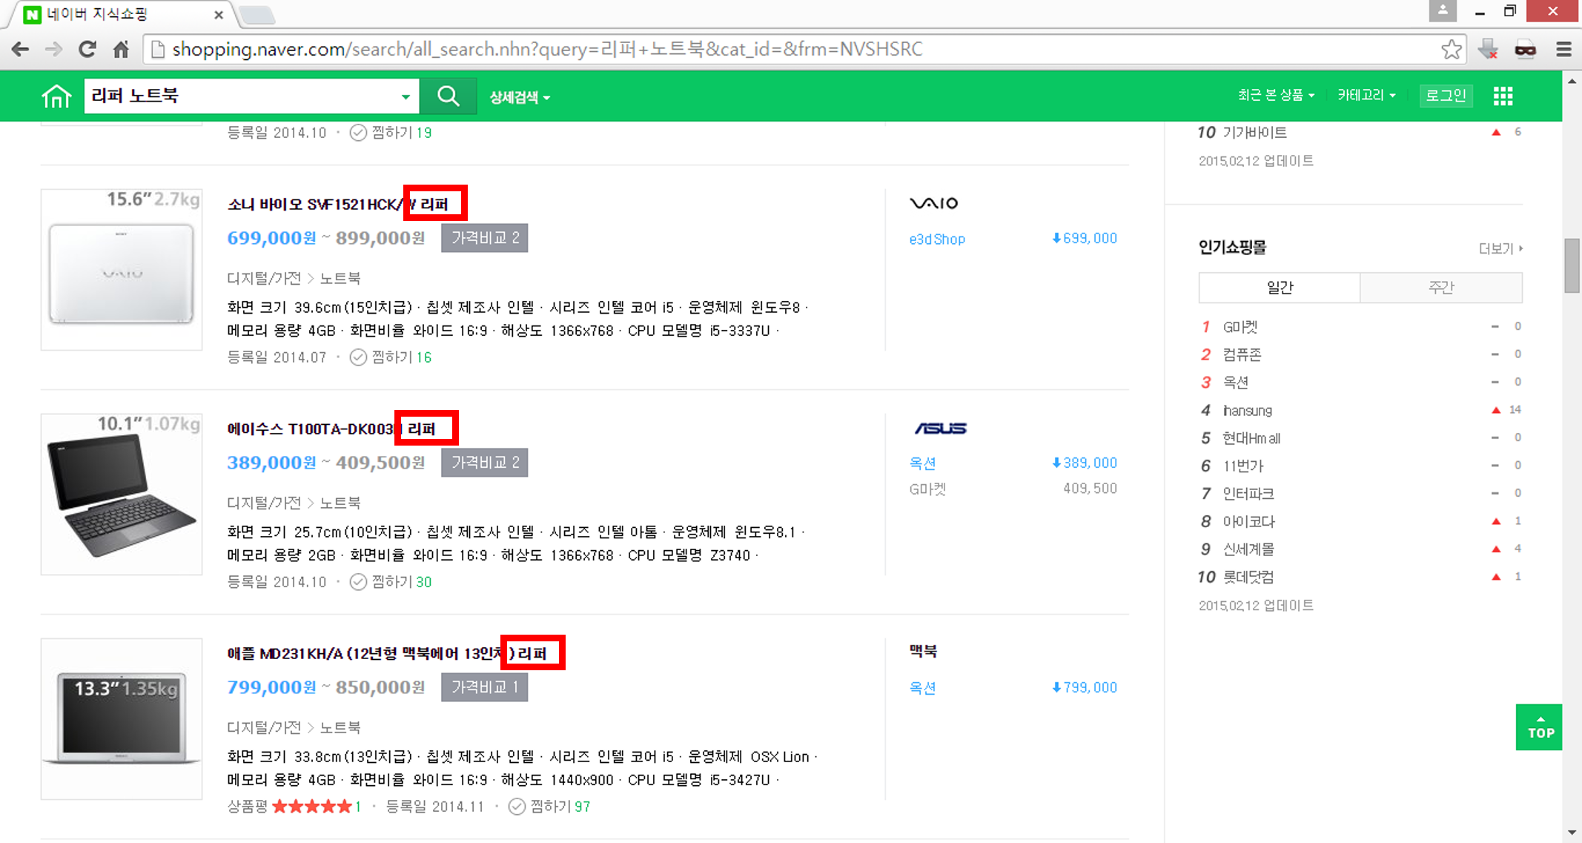Open 에이수스 T100TA-DK003 product title

(331, 429)
